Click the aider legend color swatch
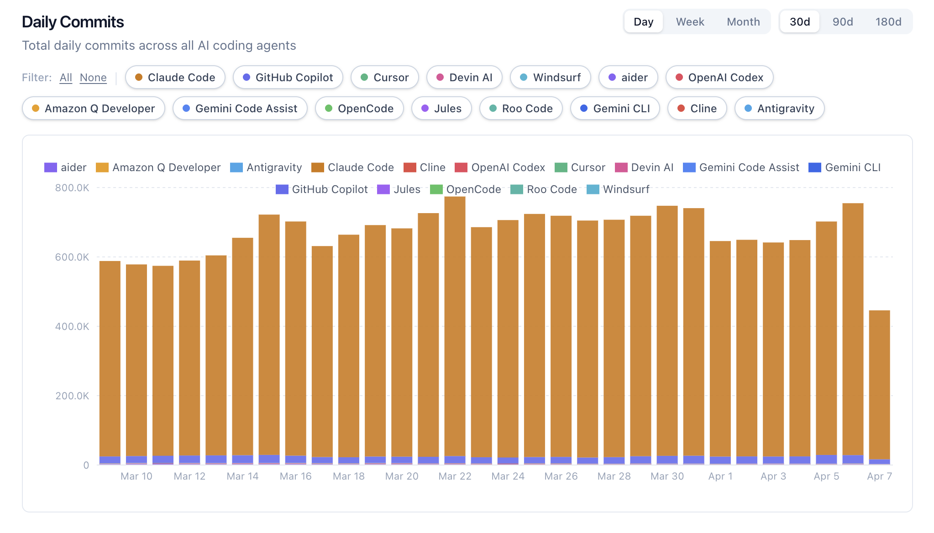 (51, 167)
